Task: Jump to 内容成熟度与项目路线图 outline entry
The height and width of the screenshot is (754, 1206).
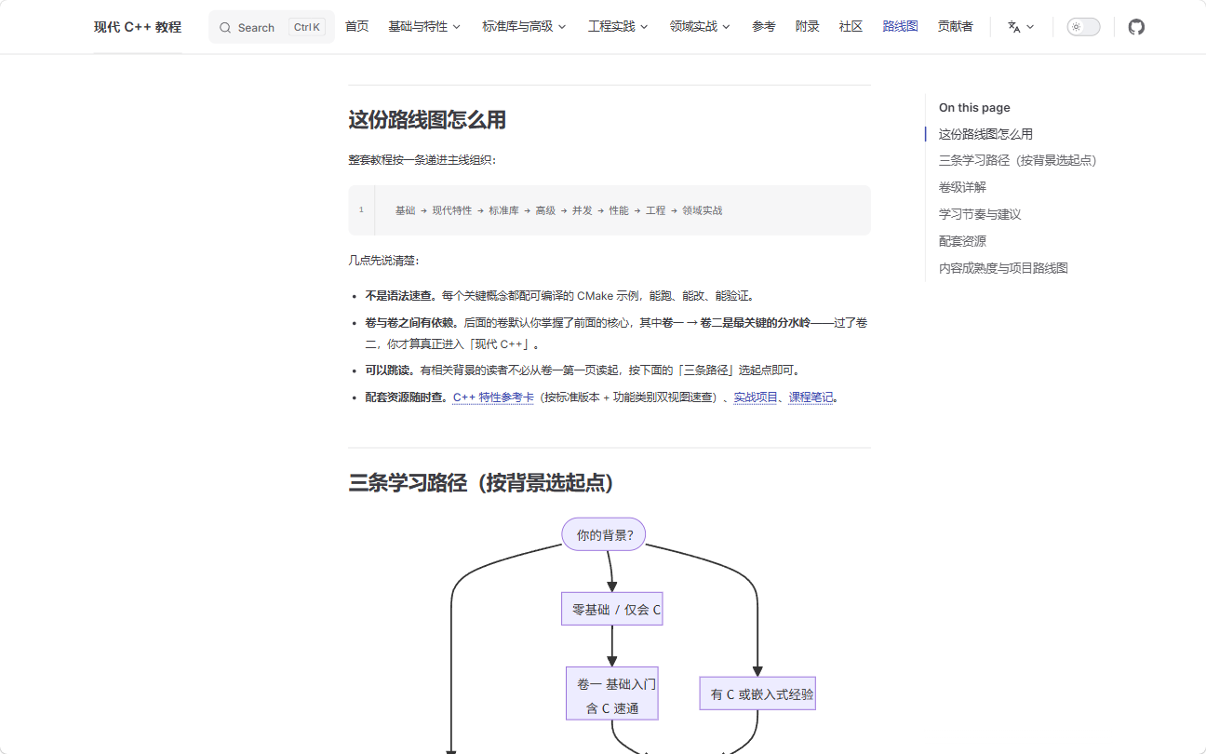Action: click(1003, 268)
